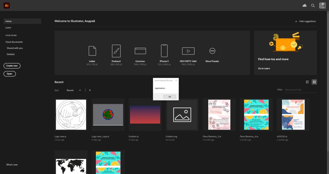
Task: Click the search magnifier icon
Action: pos(313,5)
